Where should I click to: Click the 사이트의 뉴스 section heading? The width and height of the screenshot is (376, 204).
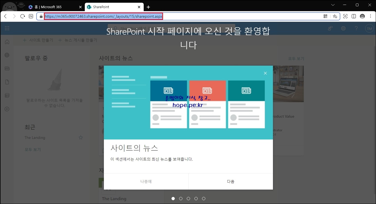(x=116, y=58)
